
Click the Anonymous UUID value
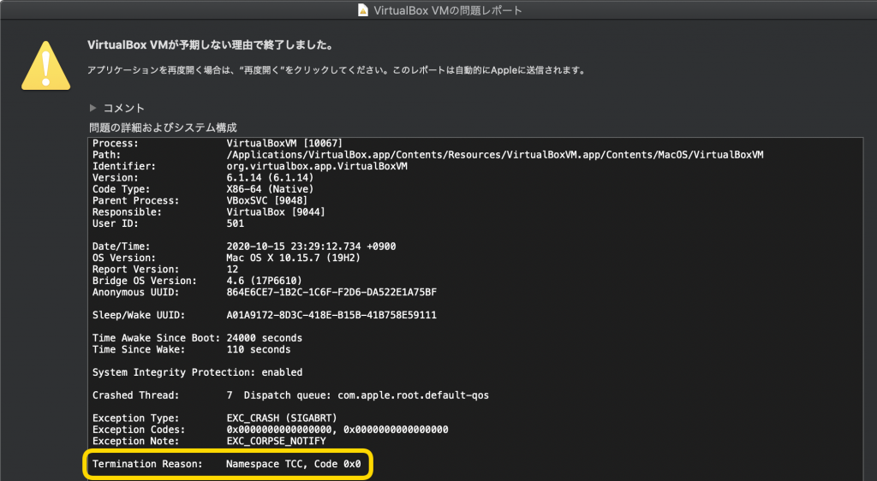point(331,292)
